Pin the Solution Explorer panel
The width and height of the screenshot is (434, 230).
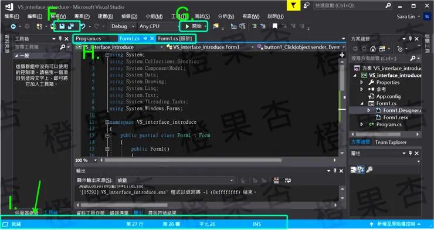[x=410, y=39]
